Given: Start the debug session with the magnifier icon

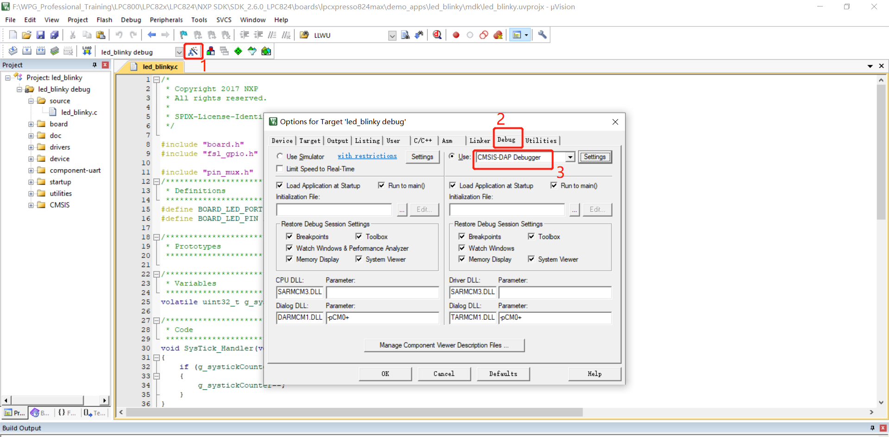Looking at the screenshot, I should pos(437,35).
